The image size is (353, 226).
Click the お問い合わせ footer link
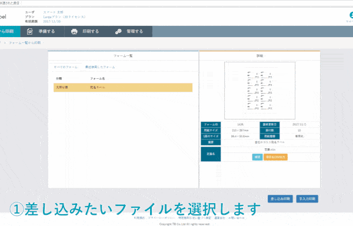236,218
